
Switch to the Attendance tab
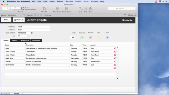[25, 40]
